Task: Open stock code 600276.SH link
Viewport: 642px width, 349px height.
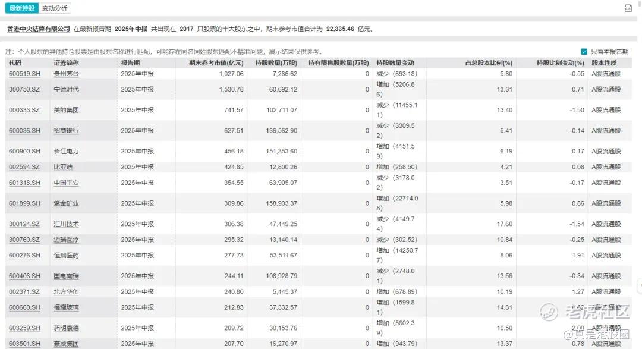Action: 24,256
